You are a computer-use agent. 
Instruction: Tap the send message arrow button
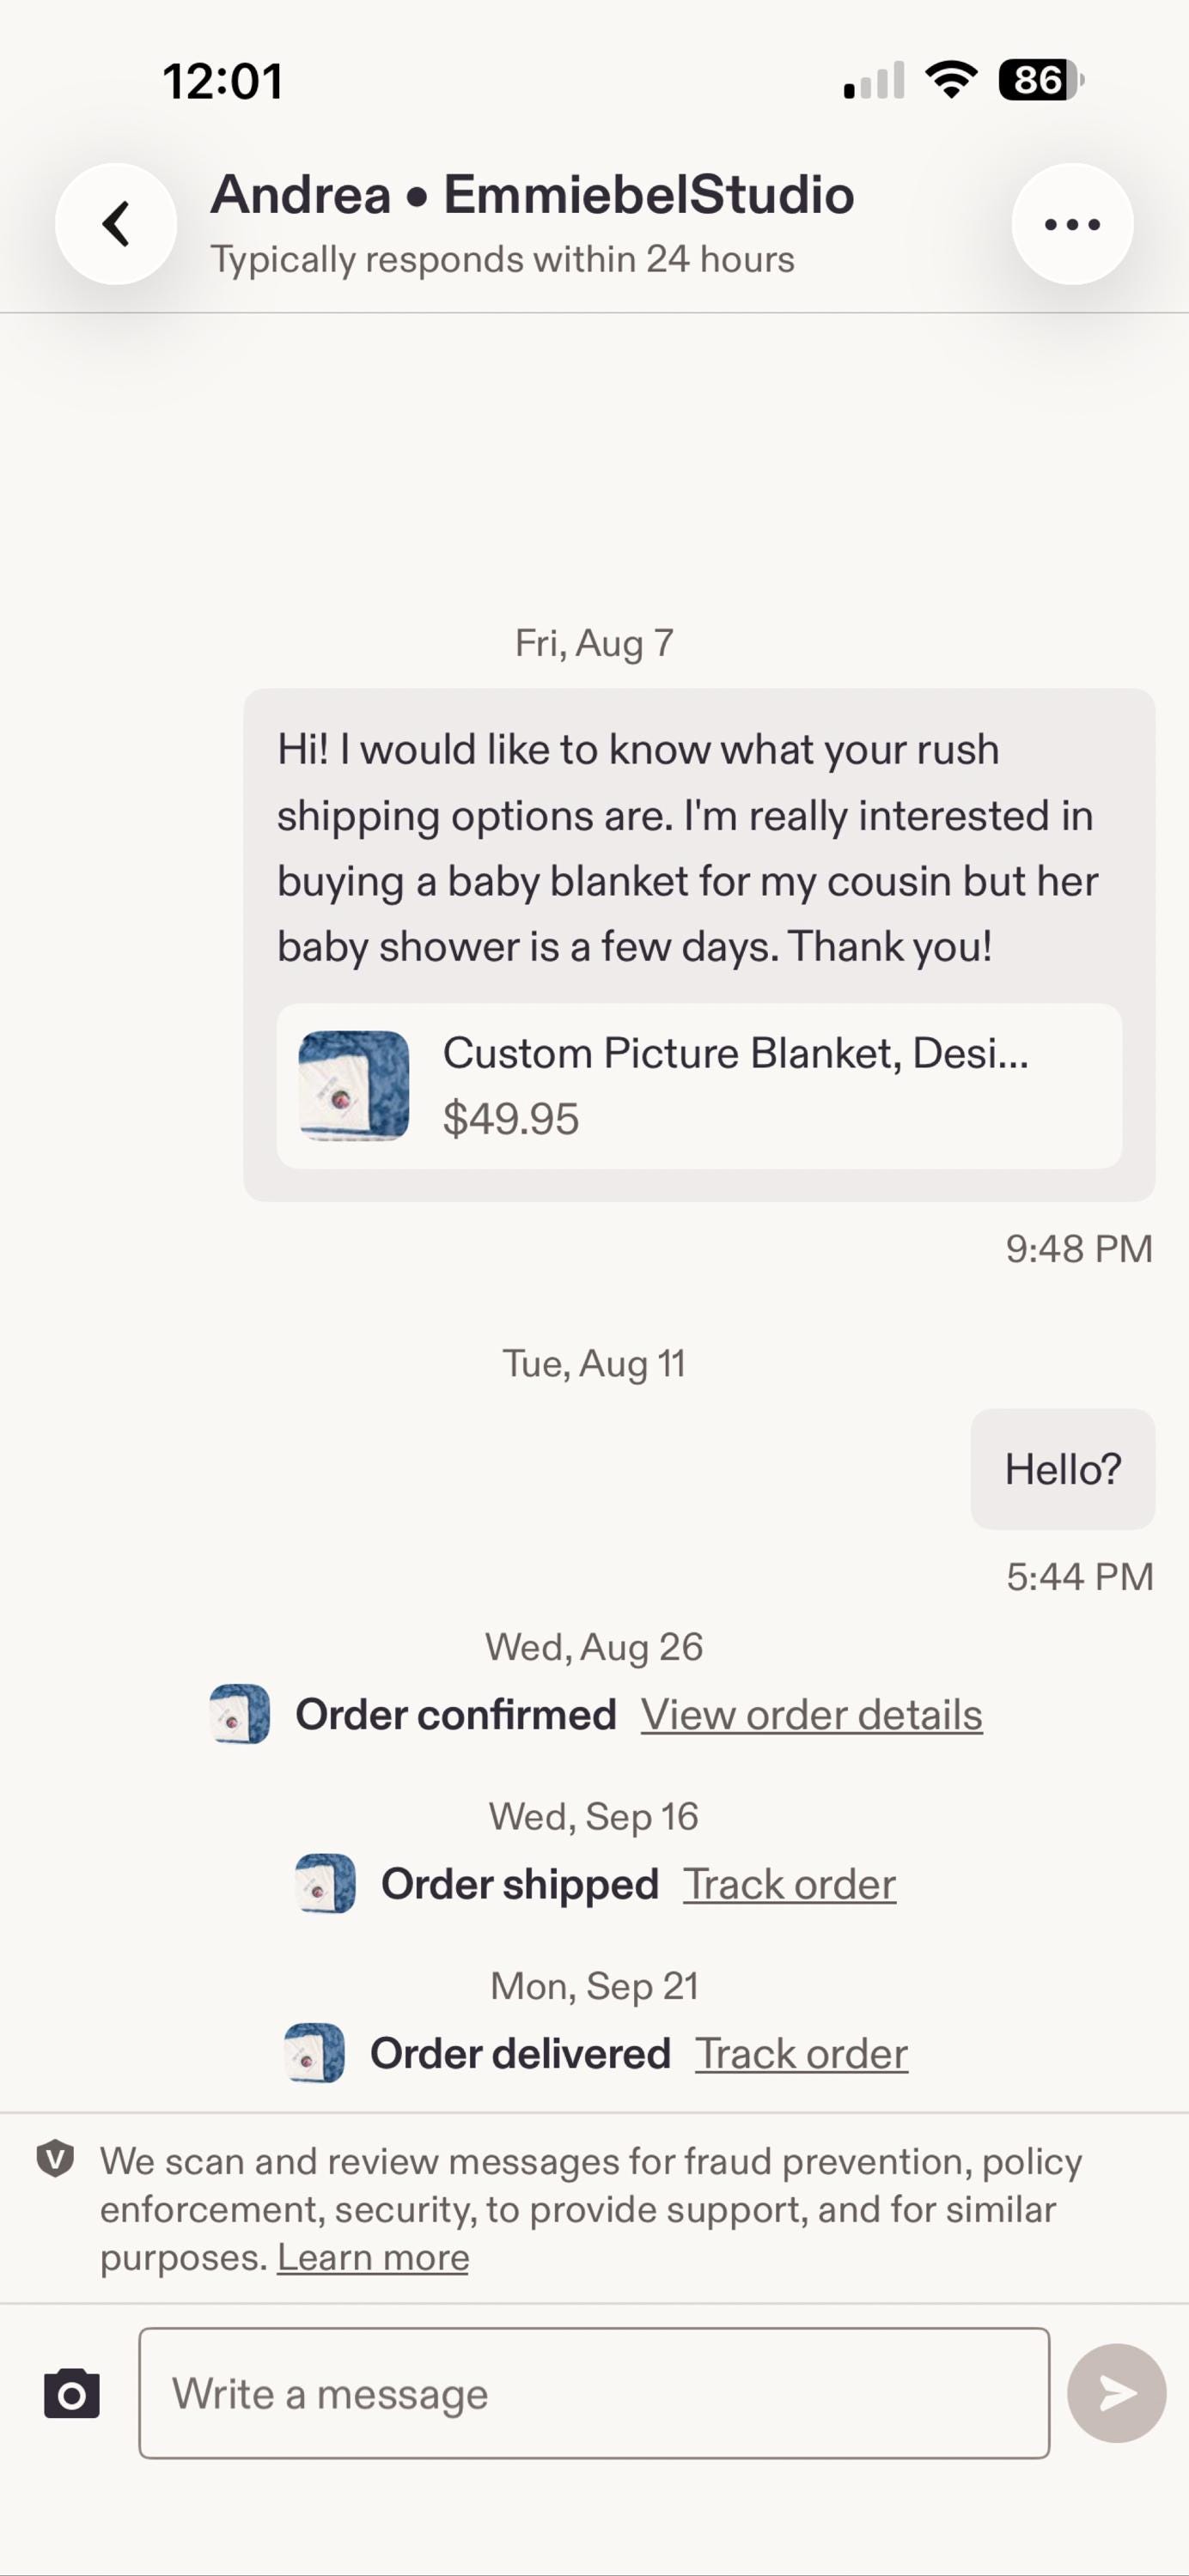click(x=1117, y=2393)
